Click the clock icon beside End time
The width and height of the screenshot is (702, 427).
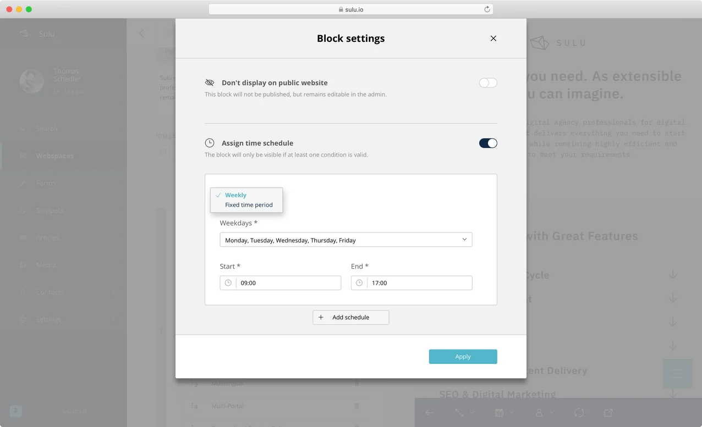point(359,283)
